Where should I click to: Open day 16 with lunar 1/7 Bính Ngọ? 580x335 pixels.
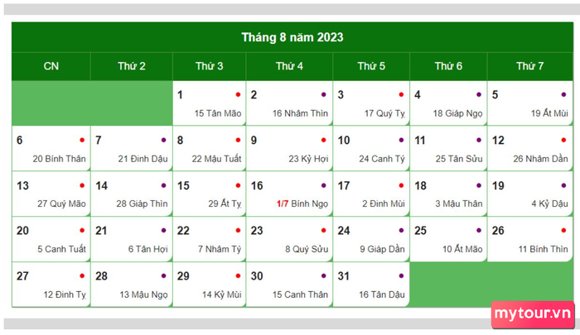(289, 194)
